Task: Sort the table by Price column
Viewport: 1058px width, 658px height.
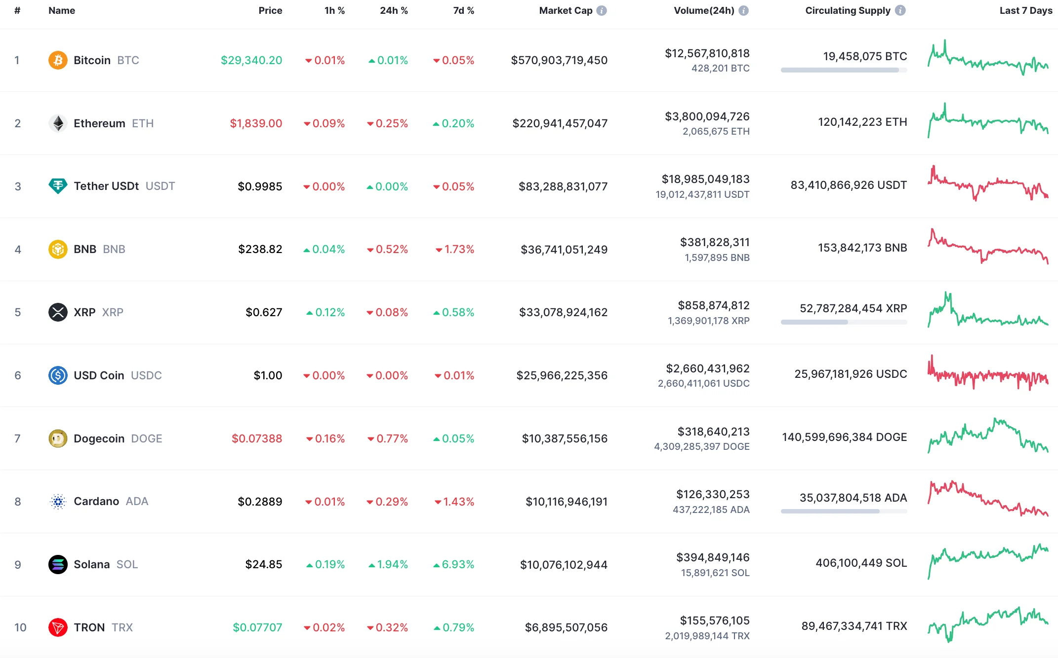Action: pos(270,10)
